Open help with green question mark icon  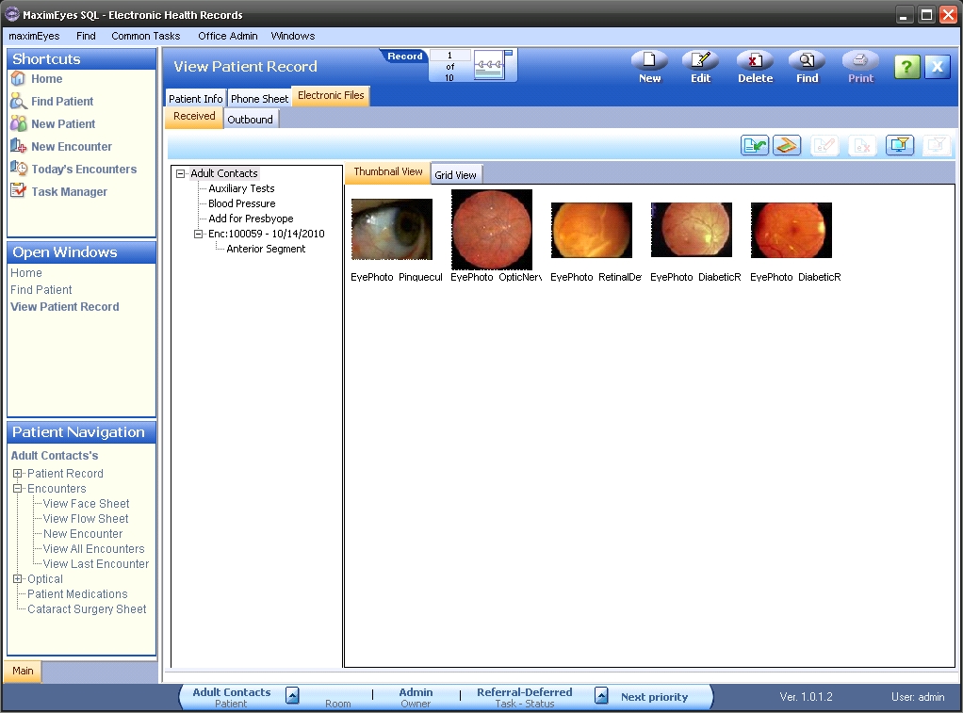tap(907, 66)
